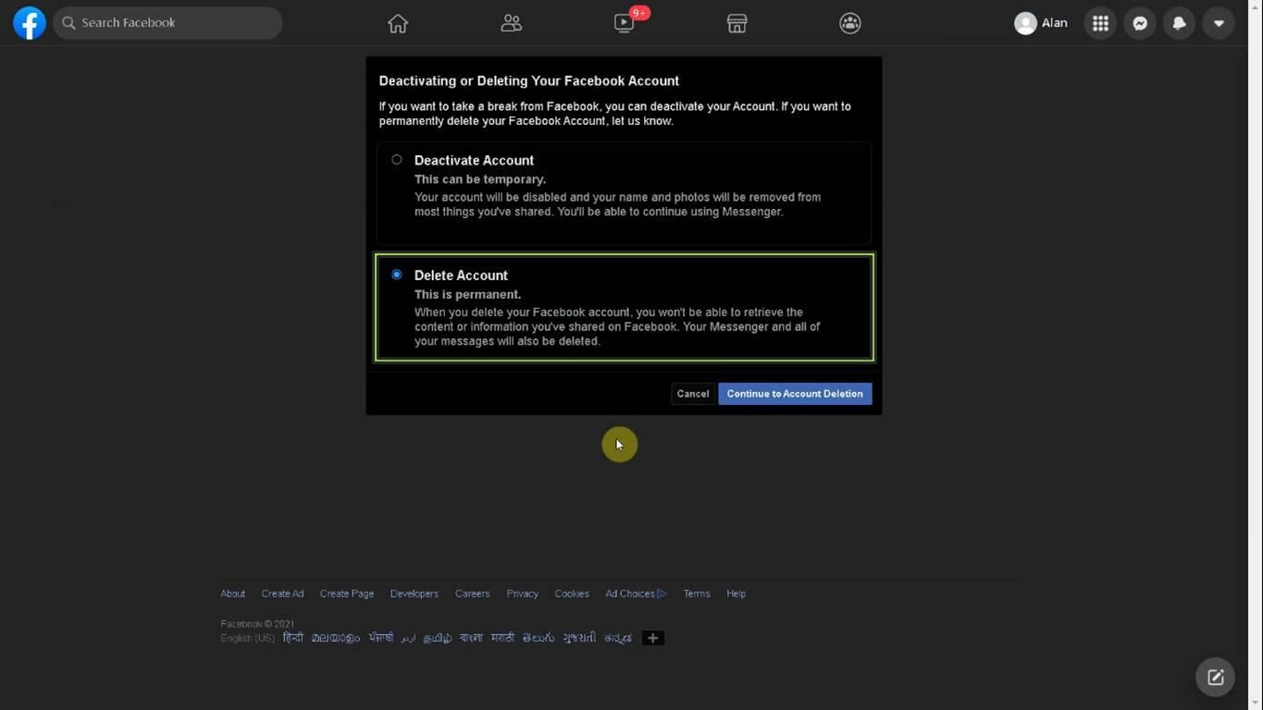Viewport: 1263px width, 710px height.
Task: Open the Careers footer link
Action: 472,594
